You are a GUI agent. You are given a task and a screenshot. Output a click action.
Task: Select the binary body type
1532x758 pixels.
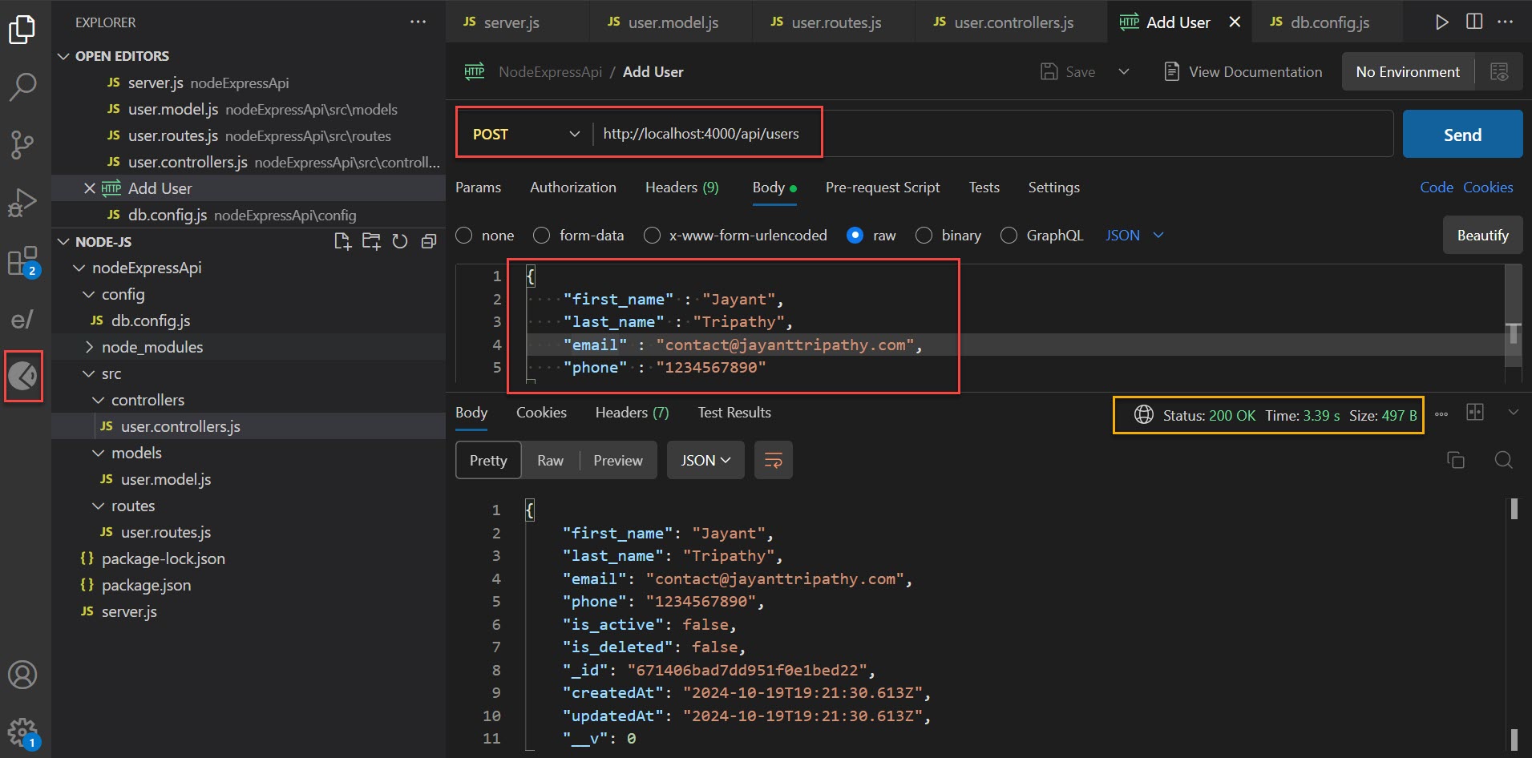click(924, 236)
